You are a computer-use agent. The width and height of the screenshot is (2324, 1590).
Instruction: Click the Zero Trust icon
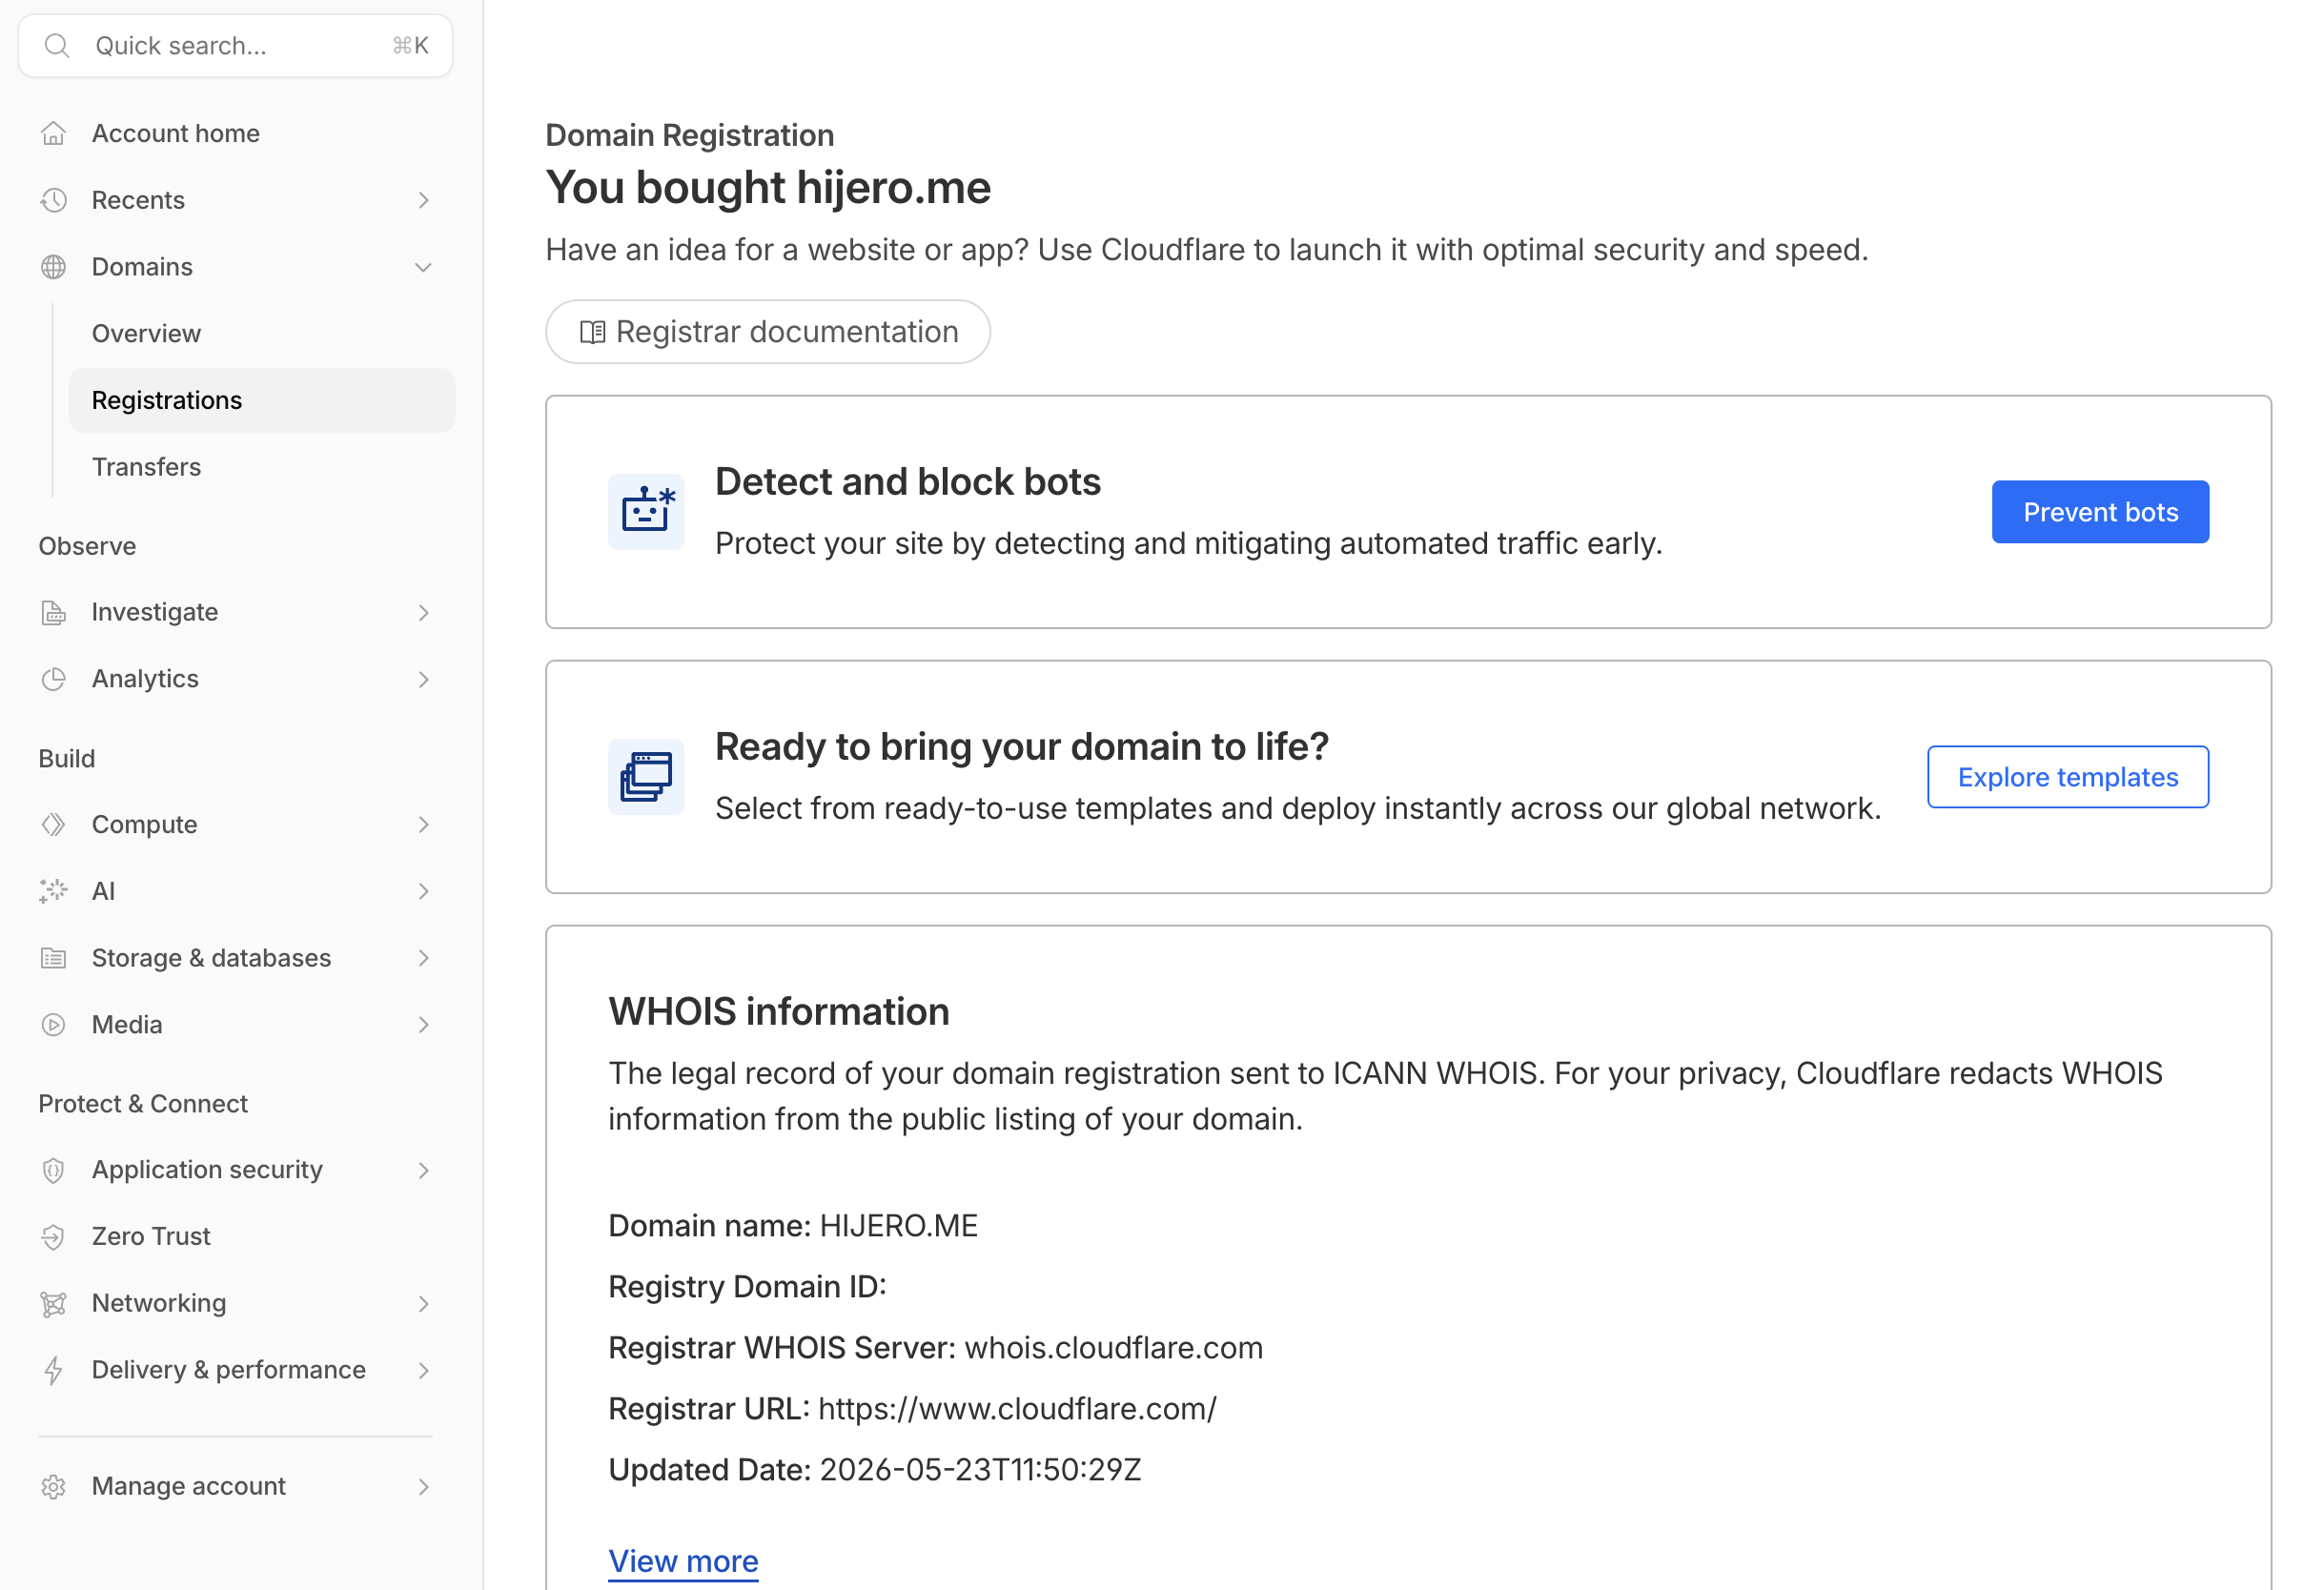[x=54, y=1237]
